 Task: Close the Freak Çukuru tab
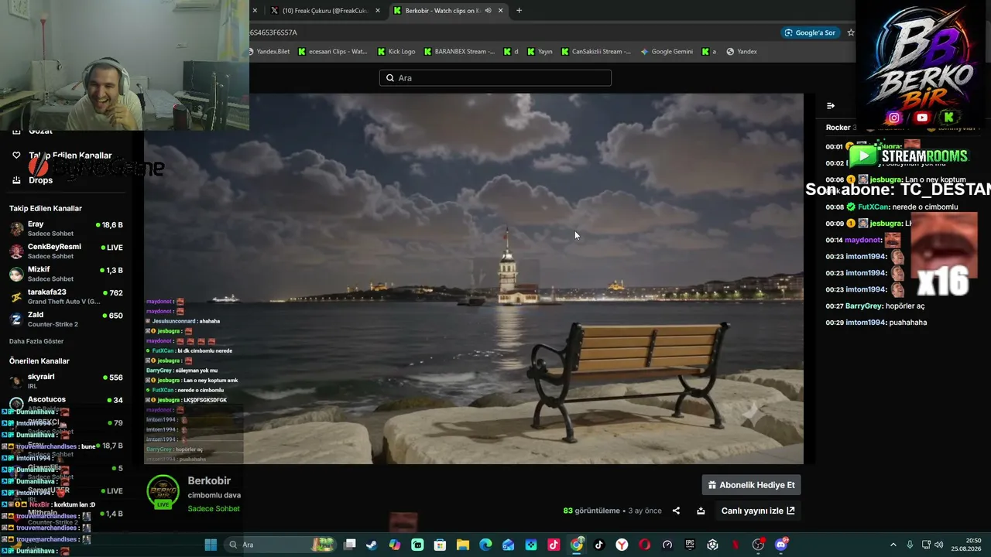coord(378,11)
